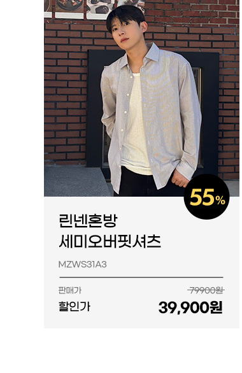This screenshot has height=373, width=242.
Task: Click the struck-through price 79900원
Action: 206,290
